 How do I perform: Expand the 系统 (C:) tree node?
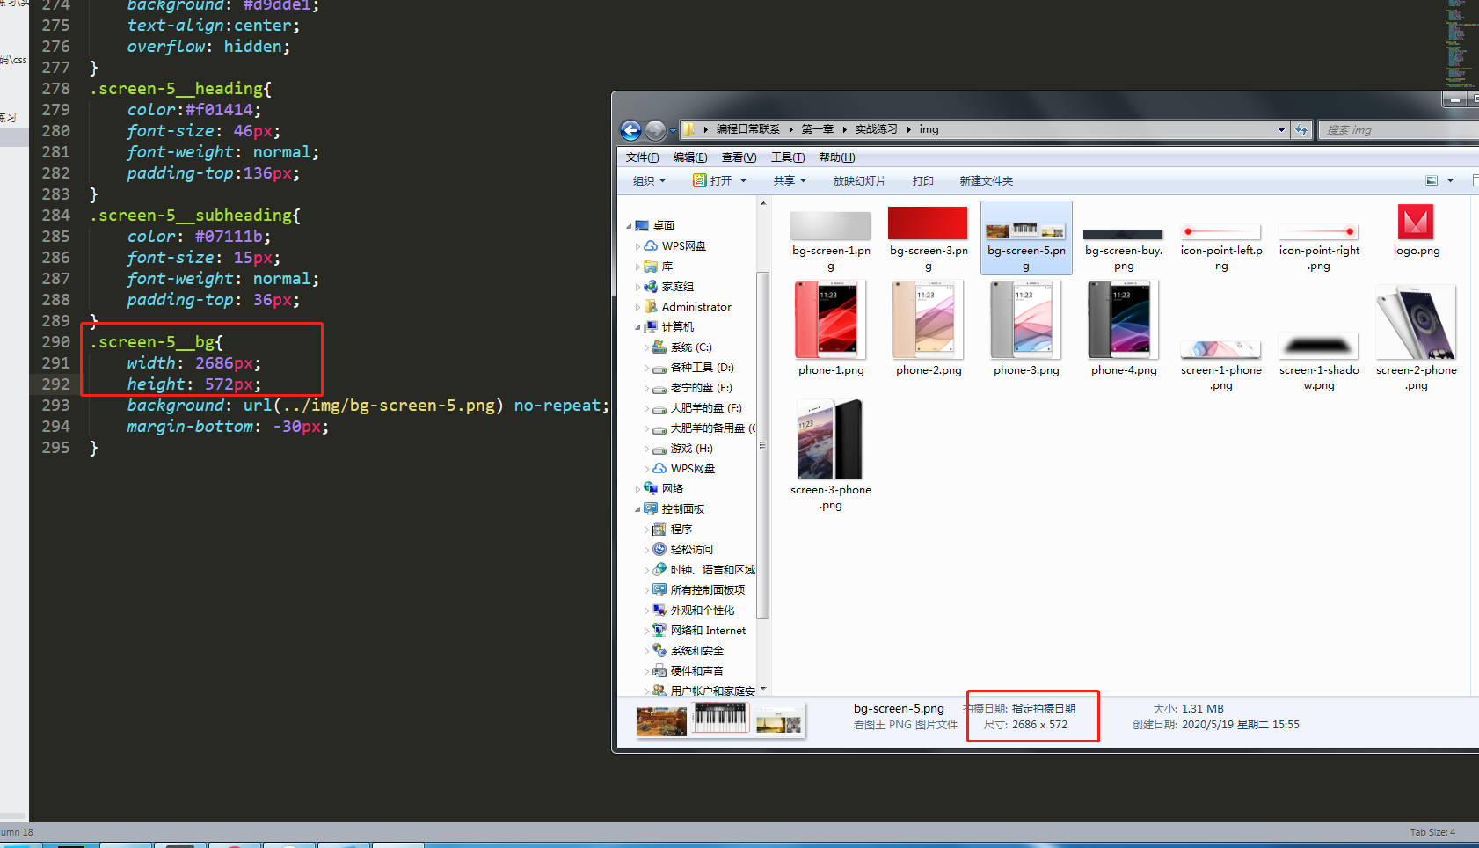coord(646,347)
